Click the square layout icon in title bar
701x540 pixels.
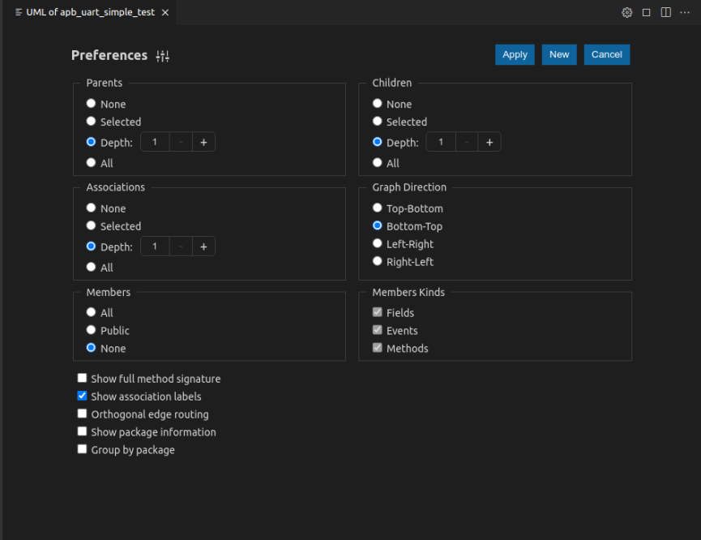pyautogui.click(x=644, y=12)
